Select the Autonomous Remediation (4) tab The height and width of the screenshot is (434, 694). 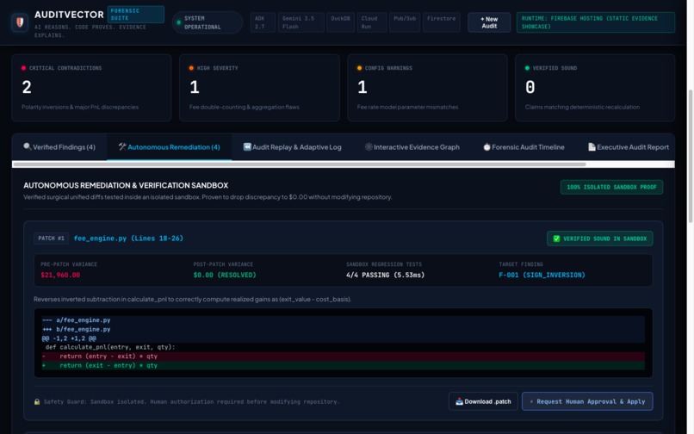click(169, 147)
